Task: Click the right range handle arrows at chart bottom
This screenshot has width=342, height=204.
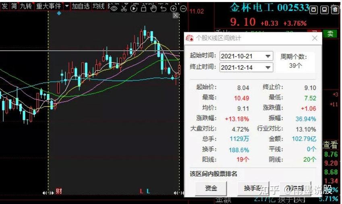Action: pyautogui.click(x=179, y=193)
